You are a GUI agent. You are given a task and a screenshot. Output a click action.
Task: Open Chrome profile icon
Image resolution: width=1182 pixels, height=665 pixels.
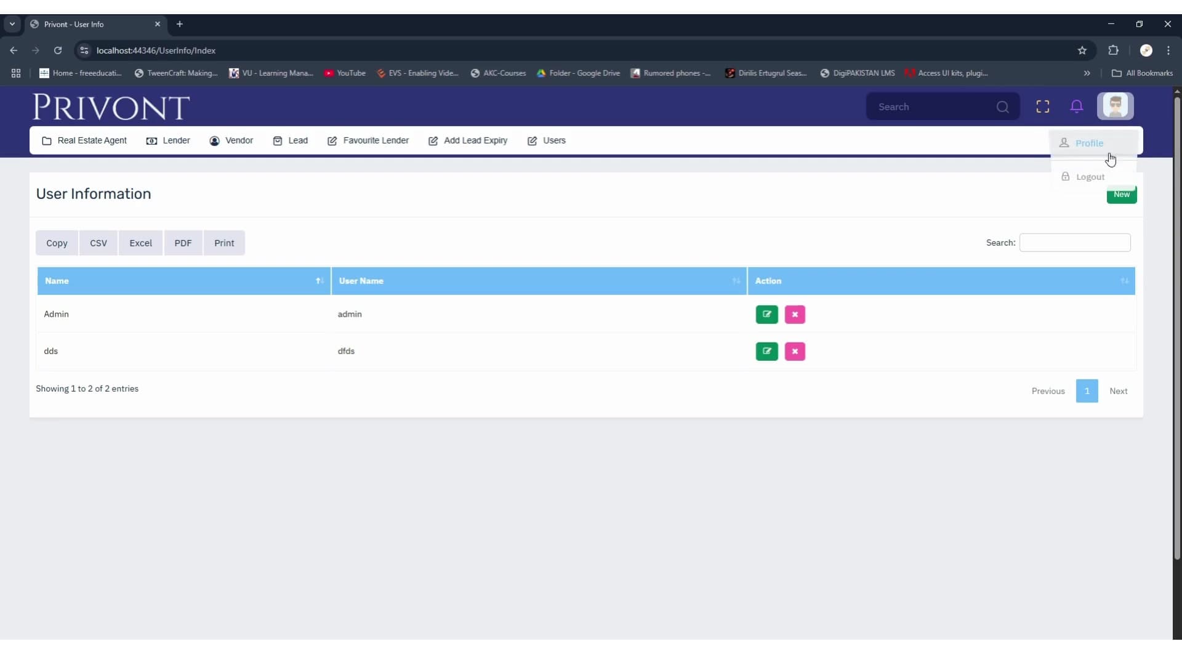click(1146, 50)
